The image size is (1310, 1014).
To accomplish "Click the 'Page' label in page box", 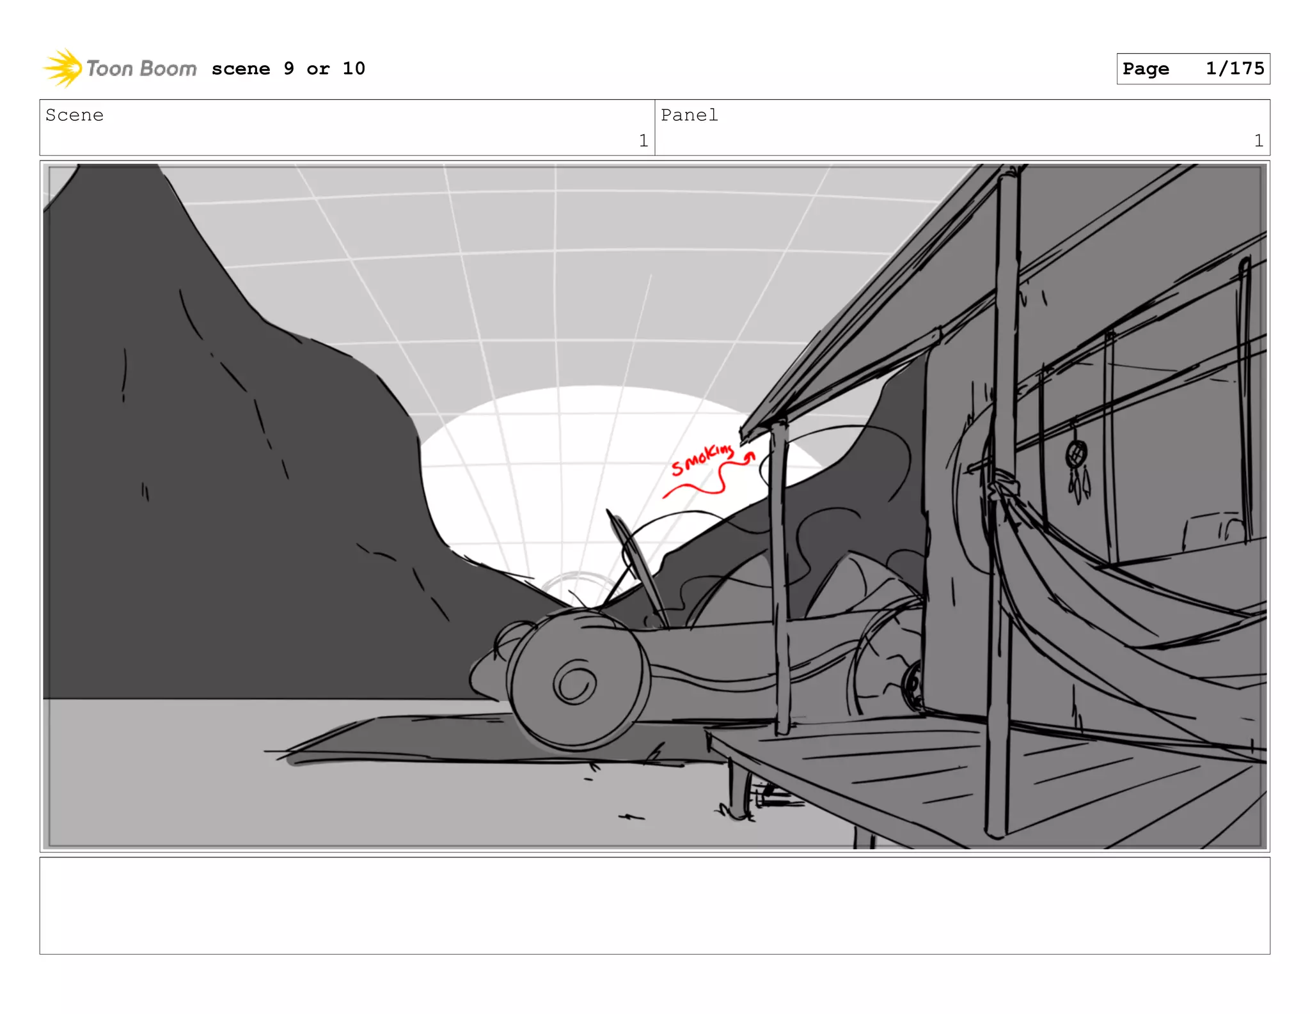I will tap(1145, 68).
